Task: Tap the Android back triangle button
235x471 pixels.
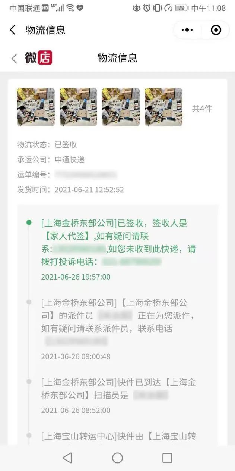Action: [x=67, y=458]
